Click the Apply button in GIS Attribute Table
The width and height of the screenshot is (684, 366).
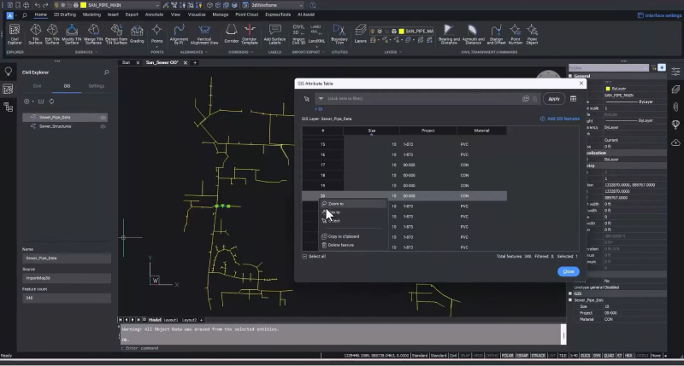pyautogui.click(x=554, y=99)
